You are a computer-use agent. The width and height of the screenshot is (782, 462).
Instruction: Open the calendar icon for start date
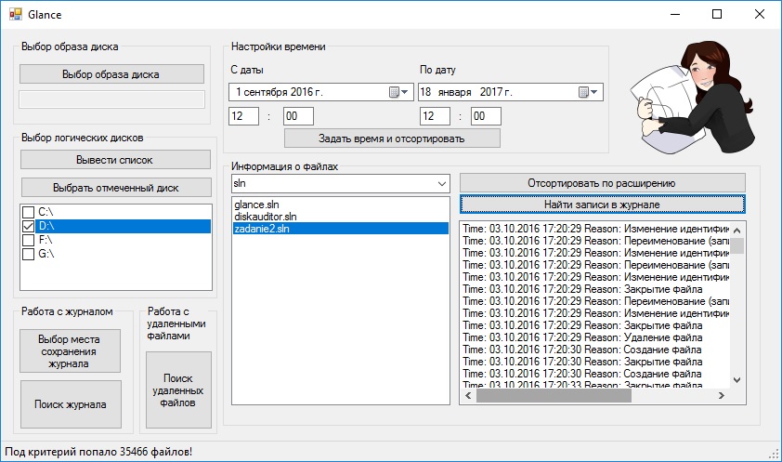[x=396, y=92]
